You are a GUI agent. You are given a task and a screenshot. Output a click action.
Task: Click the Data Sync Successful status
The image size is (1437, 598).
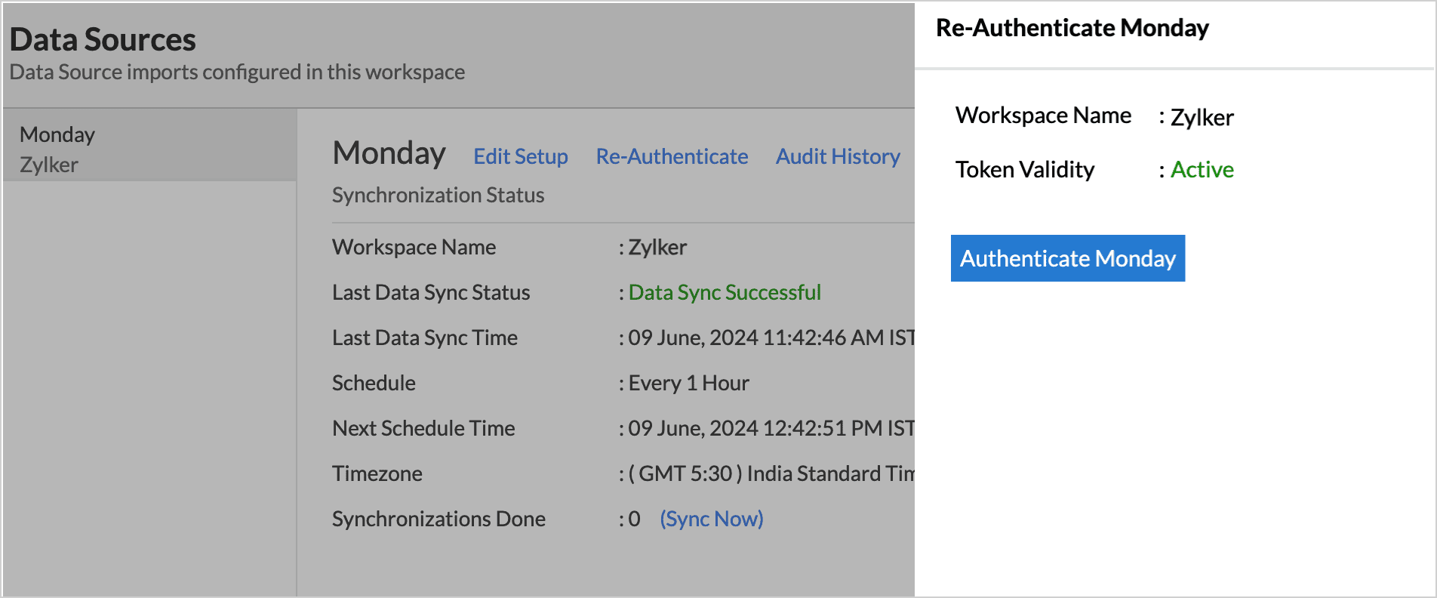pos(725,292)
